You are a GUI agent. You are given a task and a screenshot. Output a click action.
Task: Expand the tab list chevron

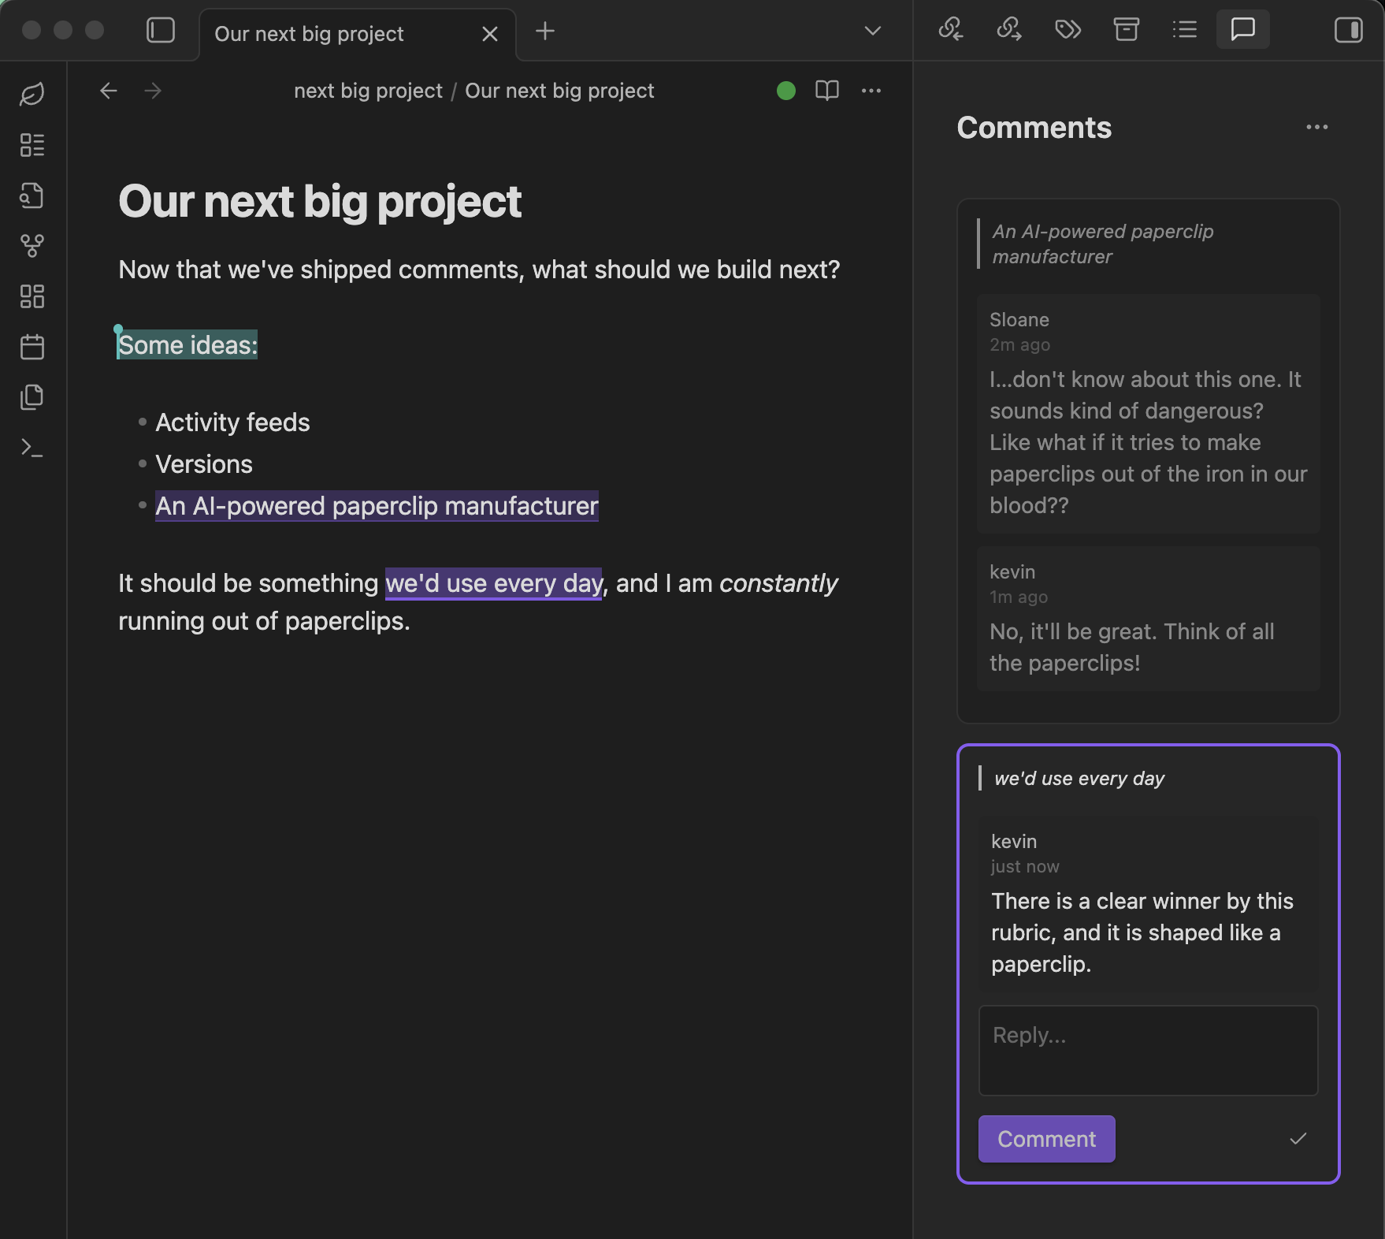tap(872, 31)
